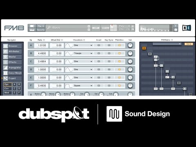Click the operator A Ratio field

click(x=41, y=45)
